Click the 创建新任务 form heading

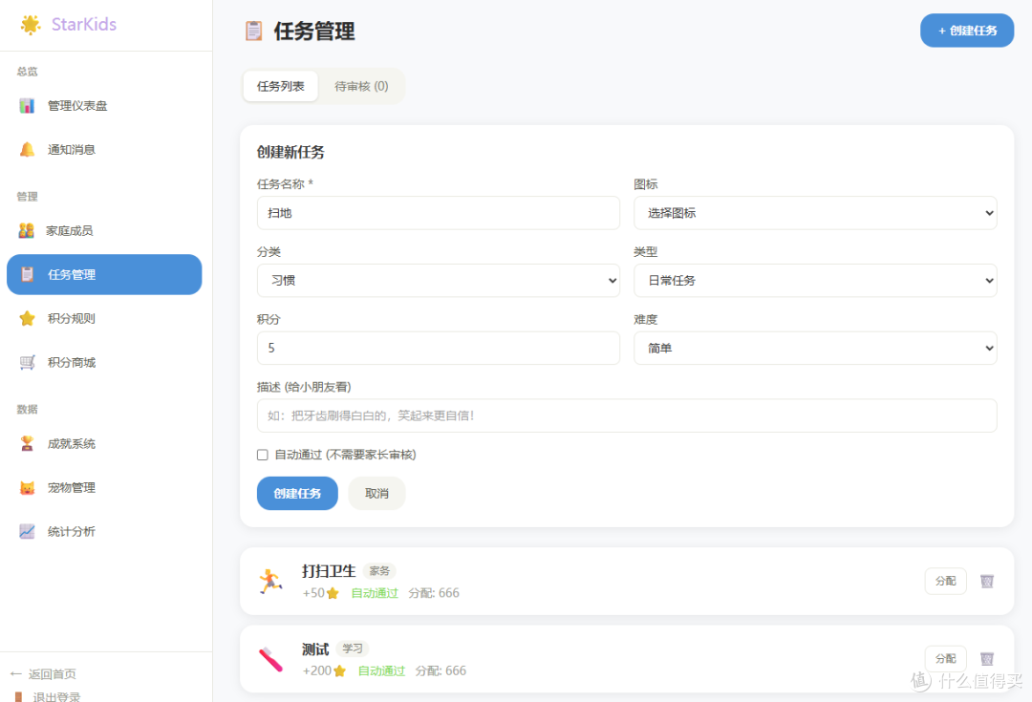pyautogui.click(x=290, y=153)
